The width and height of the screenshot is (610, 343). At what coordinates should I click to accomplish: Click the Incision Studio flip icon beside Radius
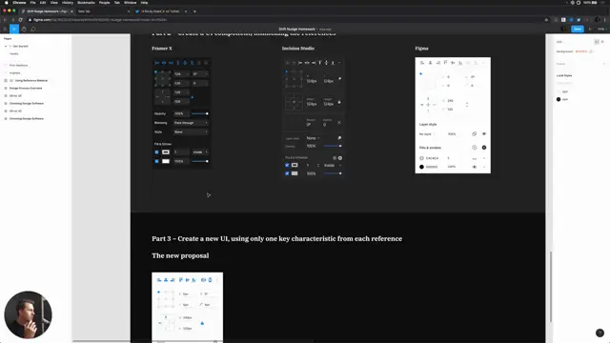[339, 123]
